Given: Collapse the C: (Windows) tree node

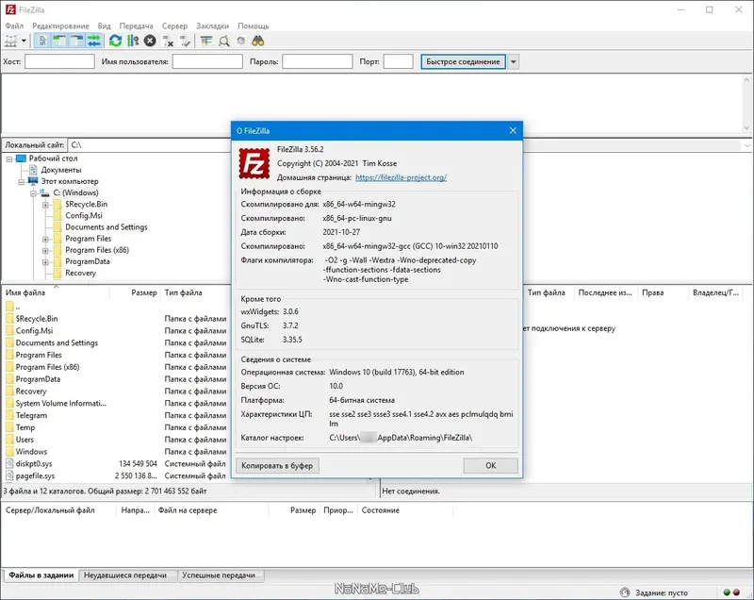Looking at the screenshot, I should [x=33, y=193].
